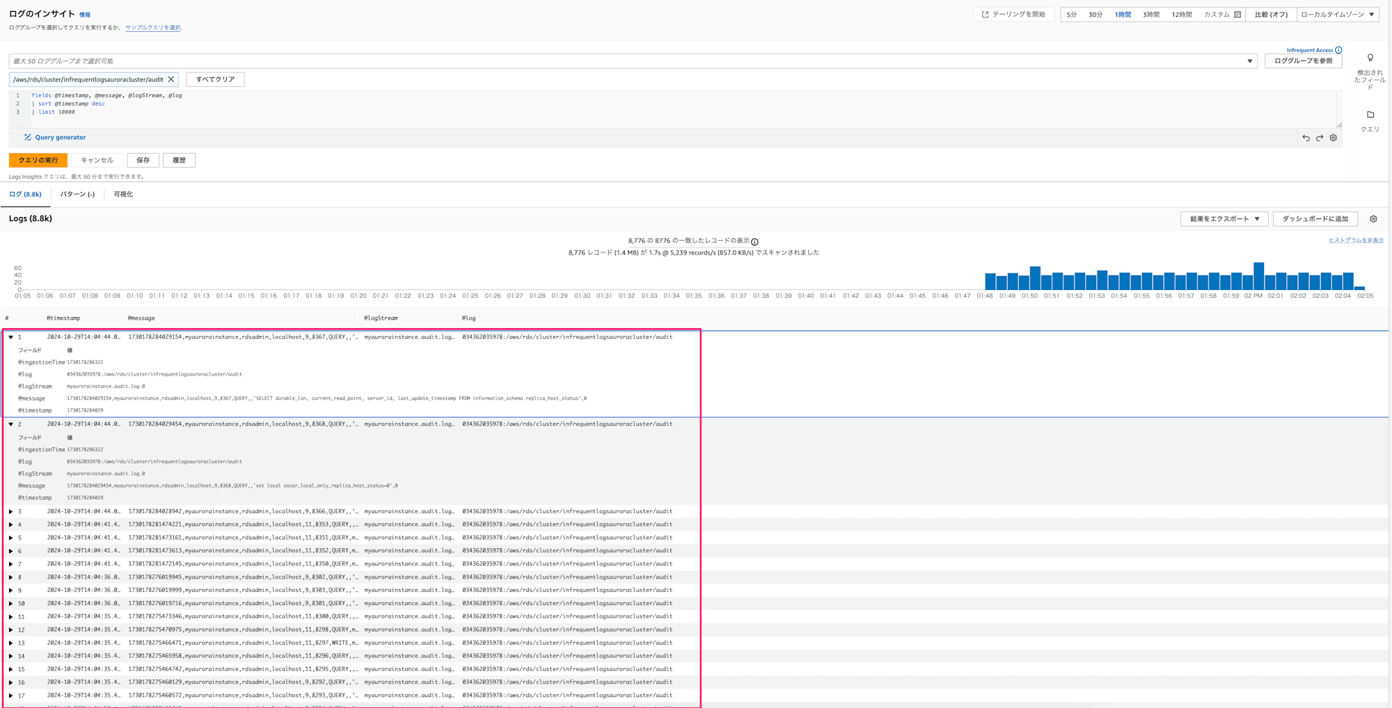This screenshot has width=1392, height=708.
Task: Start tailing with テーリングを開始
Action: pos(1013,15)
